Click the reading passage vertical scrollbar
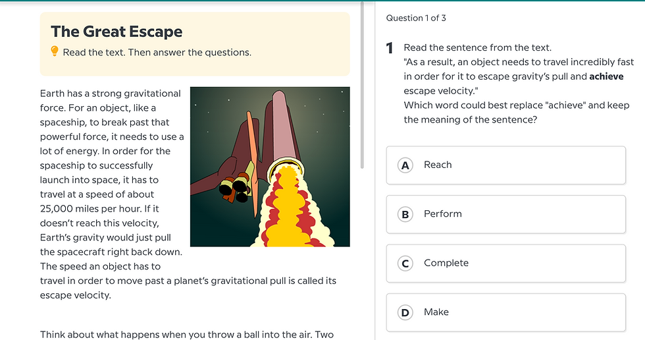Viewport: 645px width, 340px height. (362, 85)
